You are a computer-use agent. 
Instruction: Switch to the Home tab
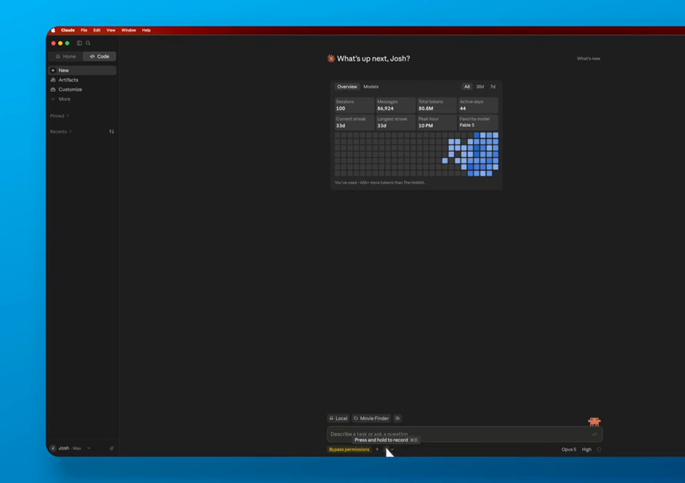point(66,57)
